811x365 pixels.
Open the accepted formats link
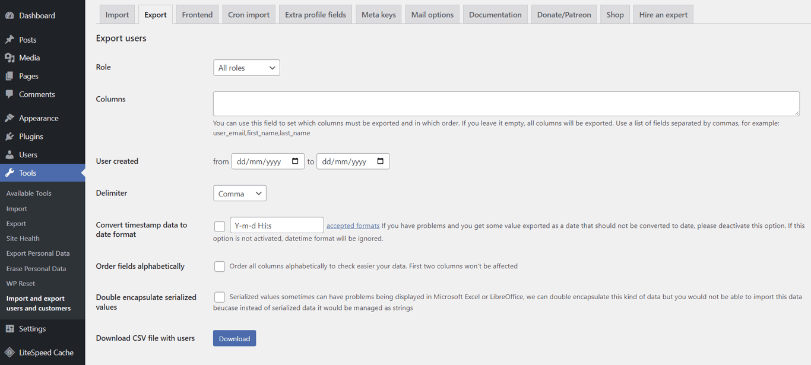tap(353, 225)
